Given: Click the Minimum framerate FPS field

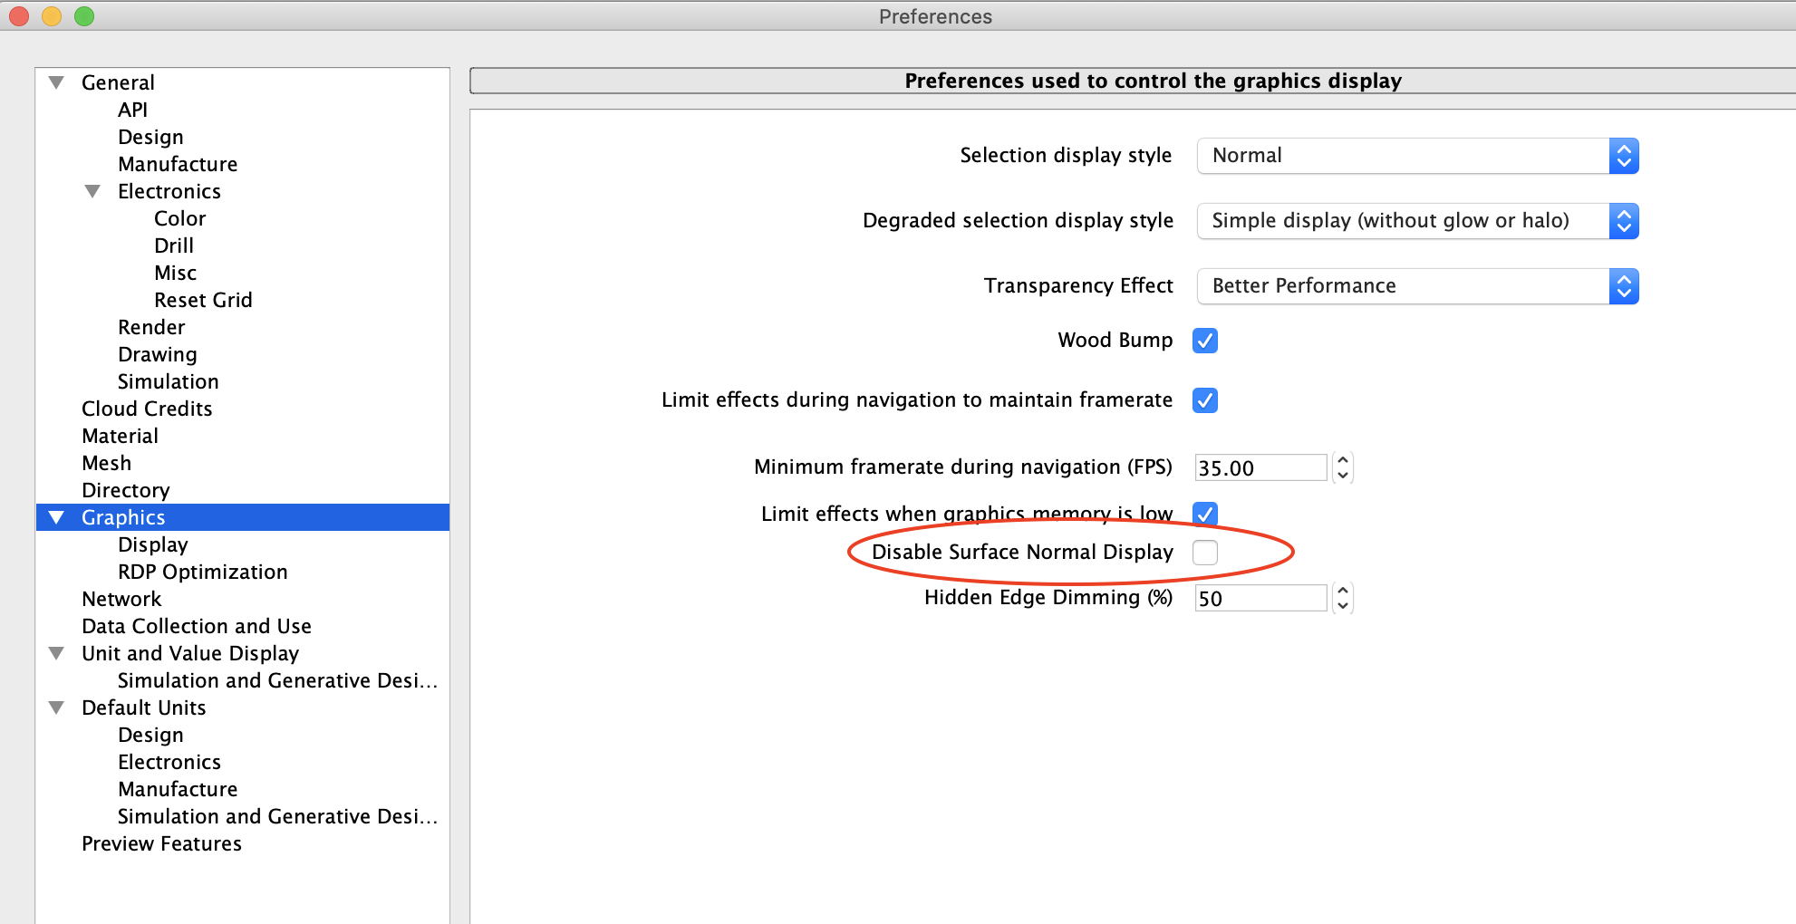Looking at the screenshot, I should click(x=1260, y=468).
